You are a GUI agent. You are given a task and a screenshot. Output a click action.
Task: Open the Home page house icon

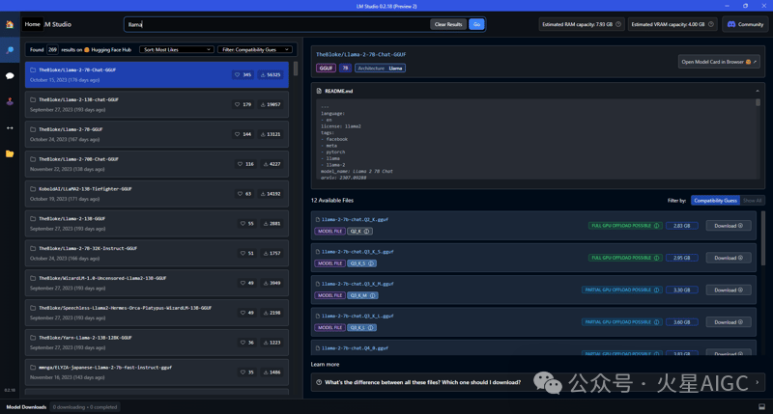10,24
